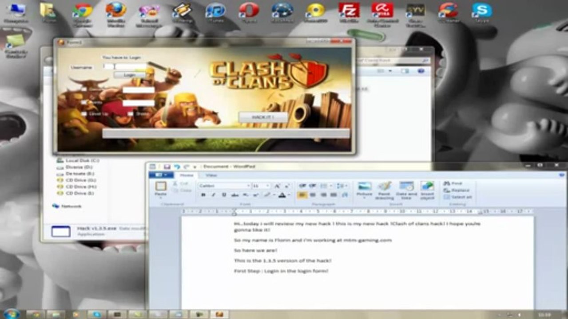568x319 pixels.
Task: Open the bullet list dropdown arrow
Action: click(330, 186)
